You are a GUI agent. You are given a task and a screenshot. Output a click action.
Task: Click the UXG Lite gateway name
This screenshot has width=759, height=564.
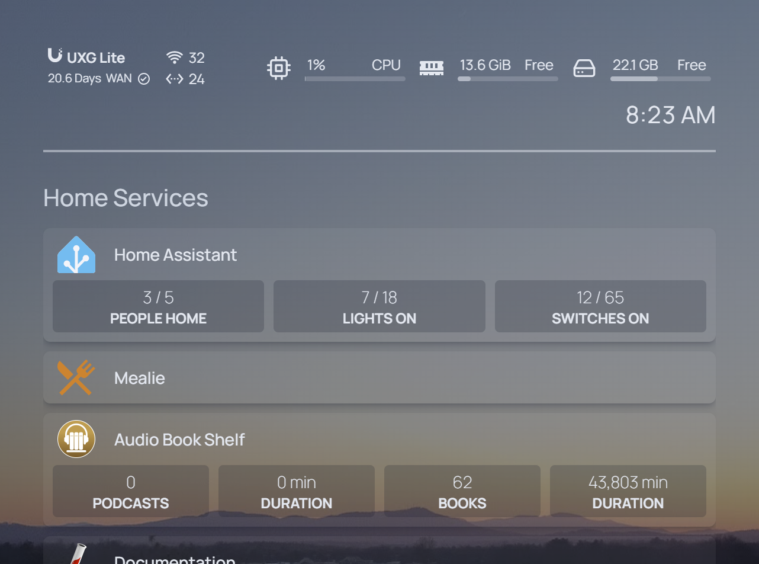tap(96, 57)
